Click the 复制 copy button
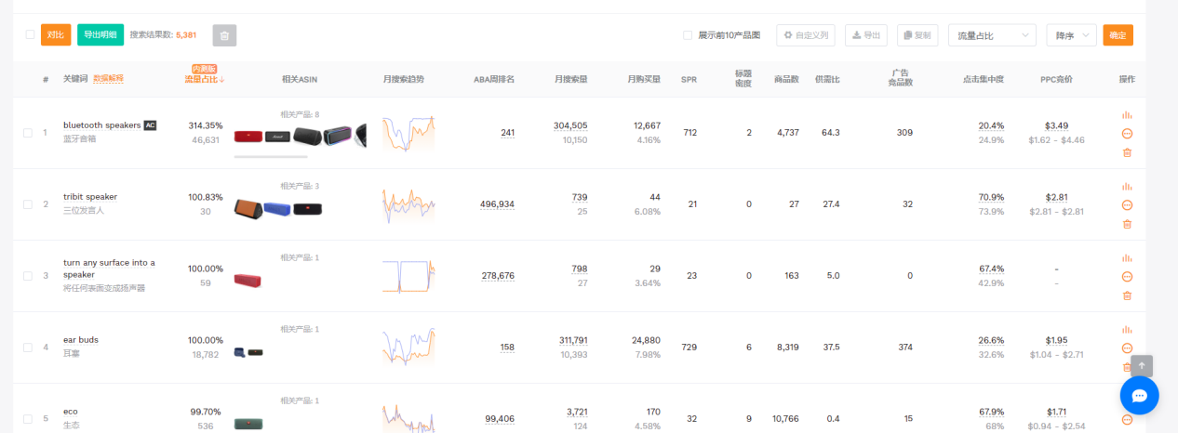Viewport: 1178px width, 433px height. point(917,35)
